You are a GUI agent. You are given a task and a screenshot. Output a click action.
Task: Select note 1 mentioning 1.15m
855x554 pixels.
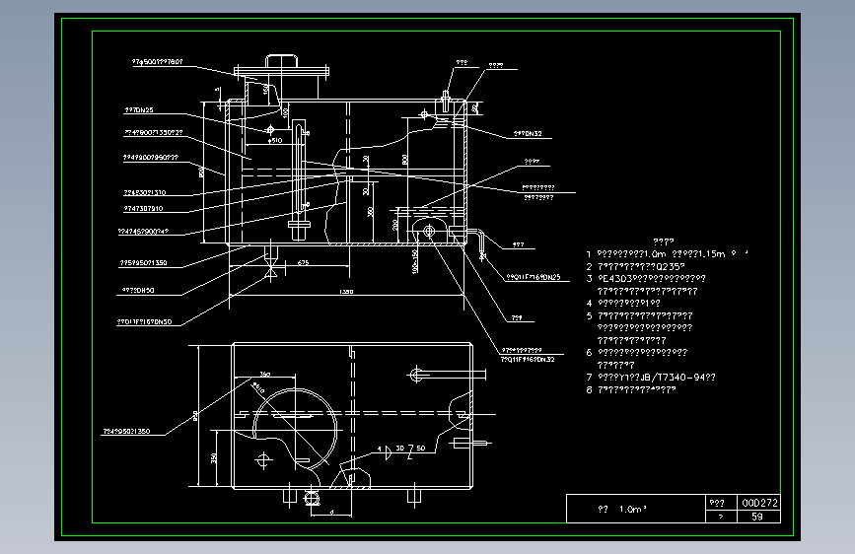coord(667,254)
